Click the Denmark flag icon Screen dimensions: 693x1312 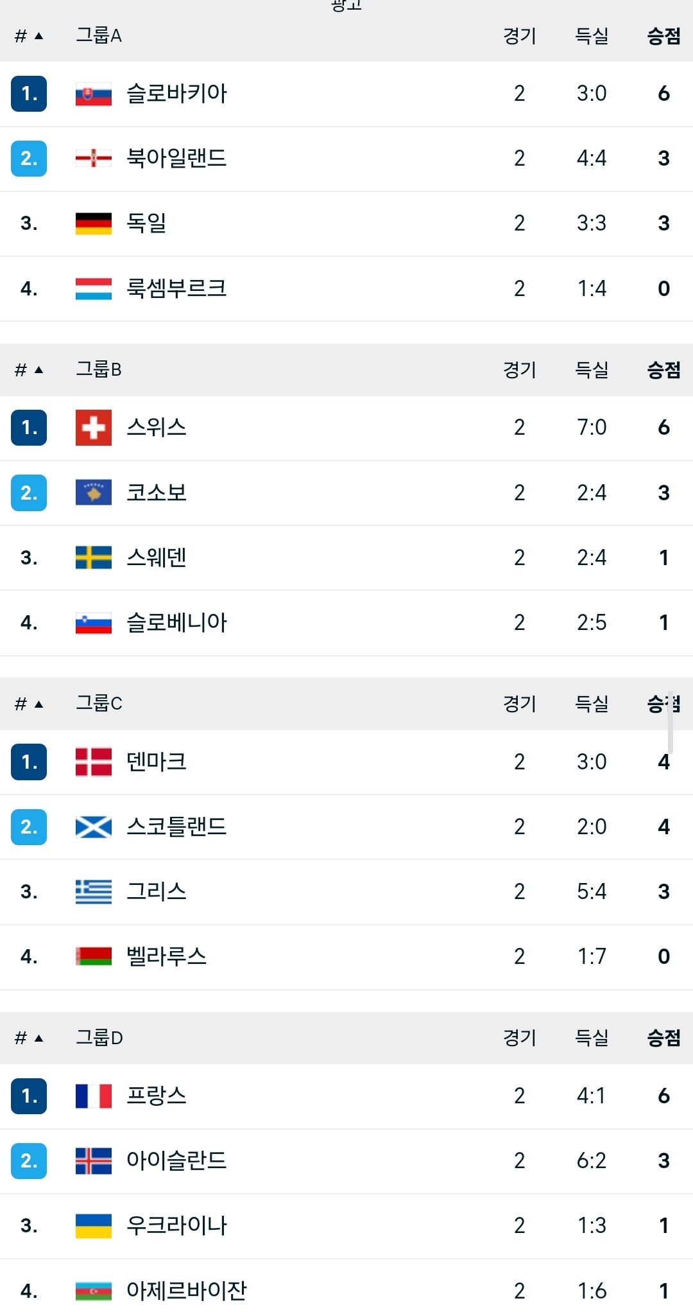pos(93,762)
